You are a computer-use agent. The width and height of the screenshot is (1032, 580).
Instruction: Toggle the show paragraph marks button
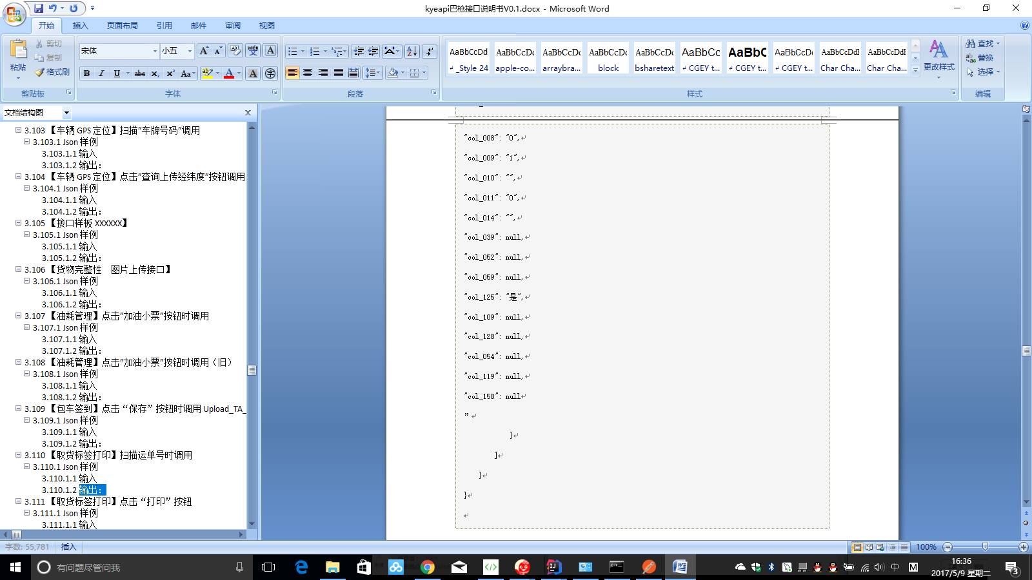(x=430, y=51)
